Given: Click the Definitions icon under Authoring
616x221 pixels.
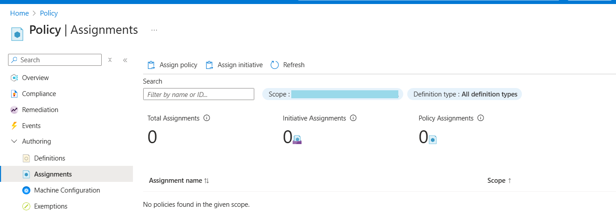Looking at the screenshot, I should [26, 158].
